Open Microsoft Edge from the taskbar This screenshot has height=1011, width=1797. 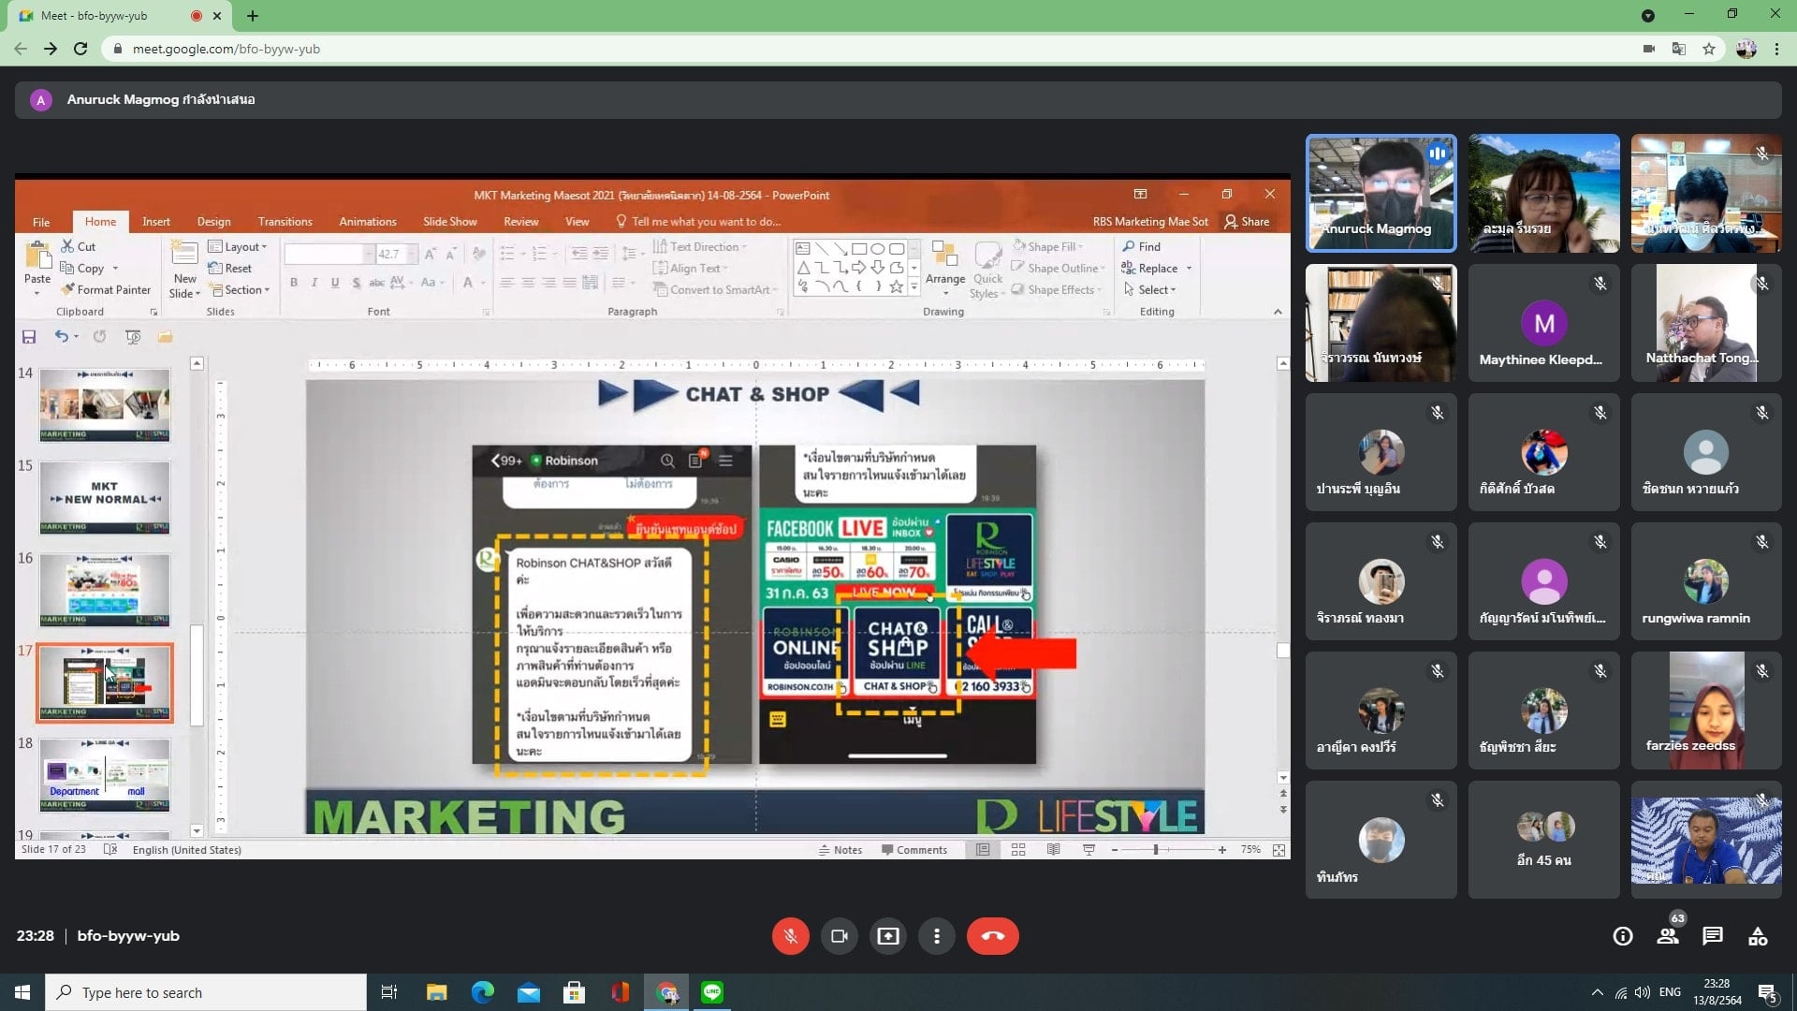[x=483, y=992]
